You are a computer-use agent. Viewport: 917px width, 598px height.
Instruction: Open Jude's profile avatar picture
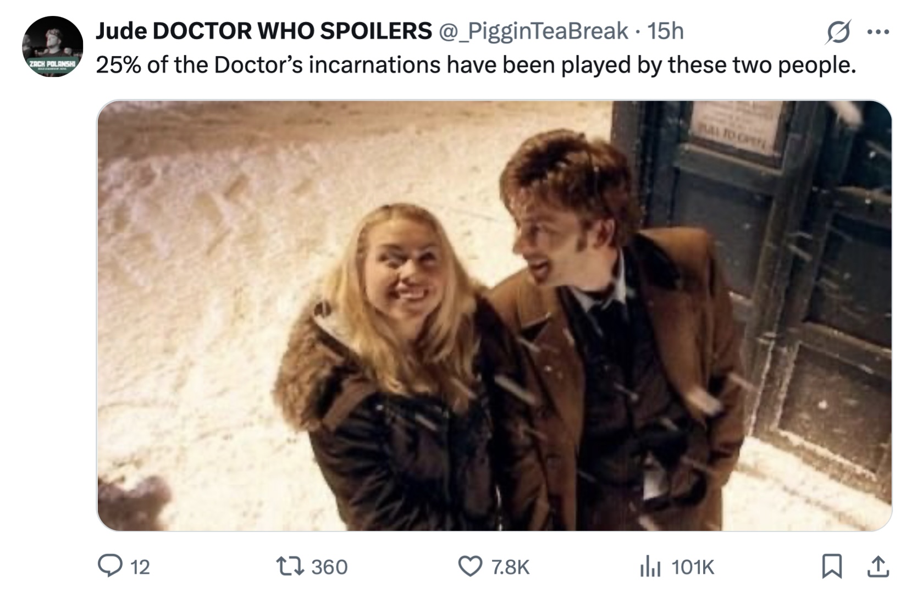(52, 47)
